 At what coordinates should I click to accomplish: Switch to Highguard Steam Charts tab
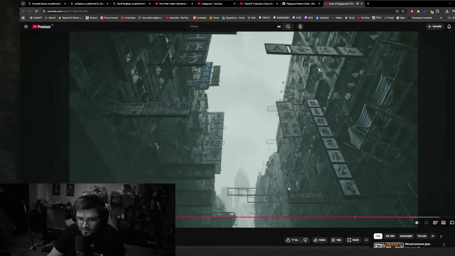click(x=301, y=4)
